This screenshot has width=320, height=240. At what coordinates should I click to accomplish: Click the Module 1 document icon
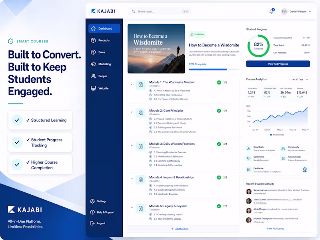coord(141,84)
